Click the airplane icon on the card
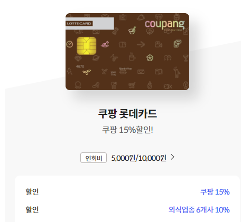This screenshot has height=222, width=241. click(x=87, y=72)
